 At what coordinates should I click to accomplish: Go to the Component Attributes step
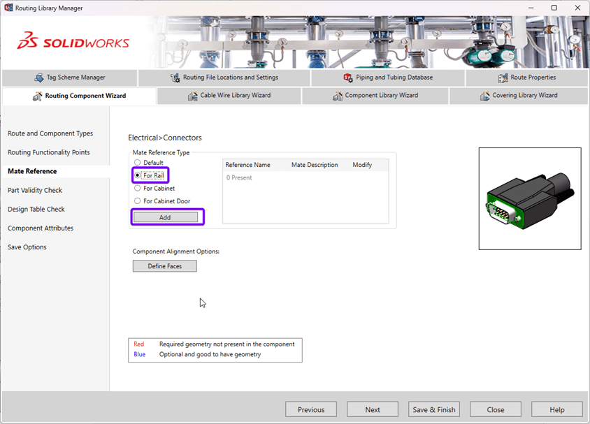[41, 228]
